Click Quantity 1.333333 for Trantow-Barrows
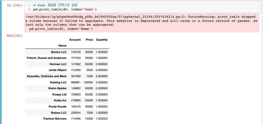The image size is (264, 124). tap(102, 119)
